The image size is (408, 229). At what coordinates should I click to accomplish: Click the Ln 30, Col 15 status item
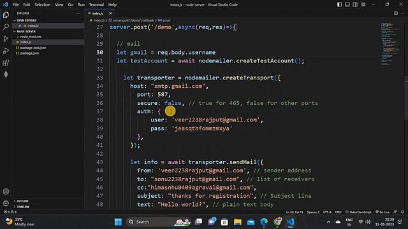(x=295, y=212)
